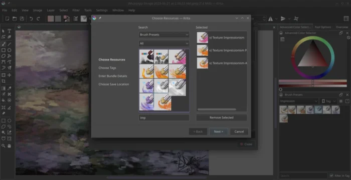Click the 'imp' search field in dialog
This screenshot has width=351, height=180.
(164, 117)
